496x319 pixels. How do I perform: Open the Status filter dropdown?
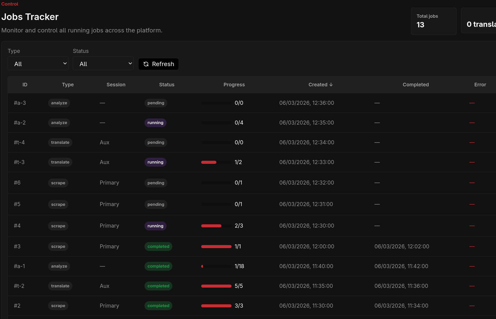[x=103, y=63]
